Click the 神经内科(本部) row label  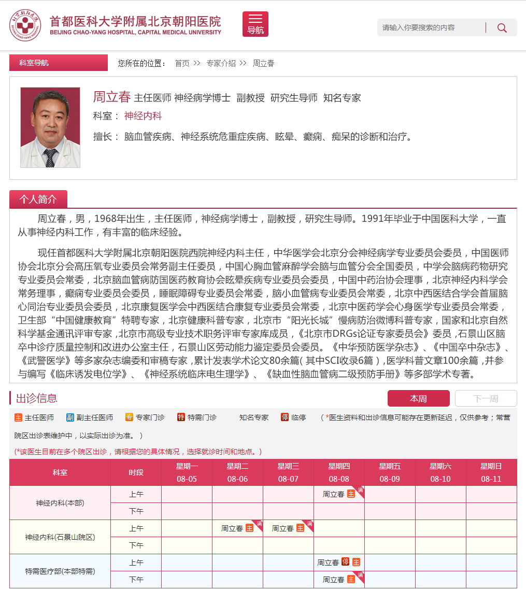click(60, 503)
